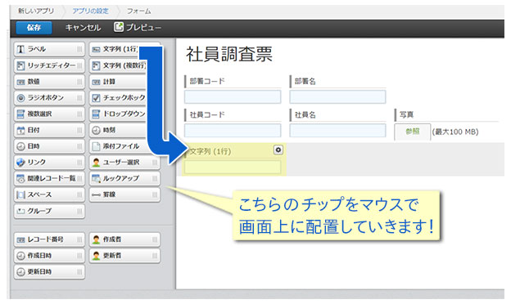Select the リッチエディター field chip
The image size is (511, 304).
pyautogui.click(x=49, y=65)
